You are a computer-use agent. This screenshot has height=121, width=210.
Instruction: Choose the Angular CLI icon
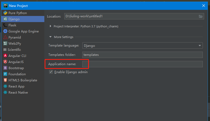click(5, 56)
